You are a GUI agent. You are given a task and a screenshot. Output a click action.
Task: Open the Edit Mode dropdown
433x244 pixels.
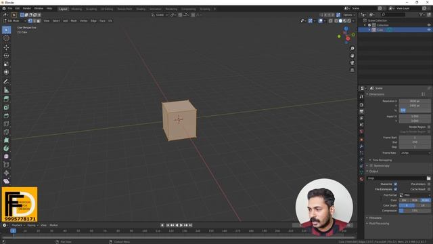14,21
